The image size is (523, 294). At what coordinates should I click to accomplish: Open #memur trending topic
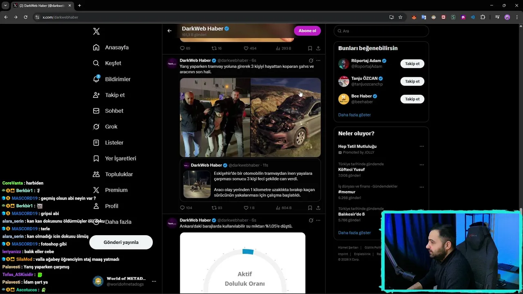(346, 192)
